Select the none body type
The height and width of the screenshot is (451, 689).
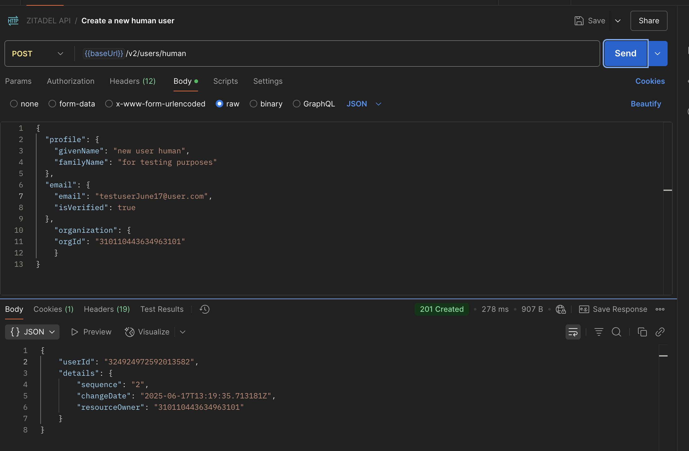14,104
